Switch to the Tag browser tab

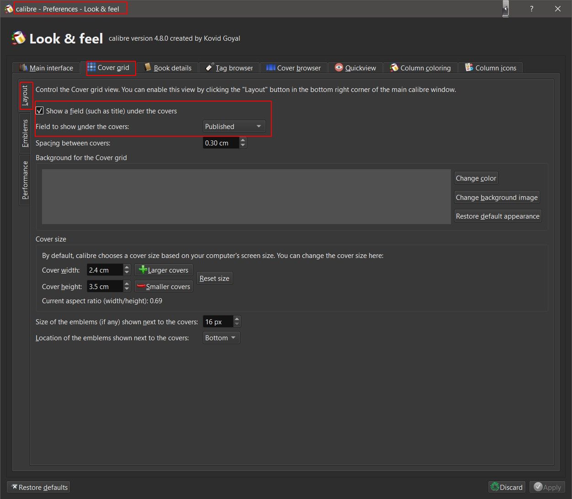click(229, 68)
